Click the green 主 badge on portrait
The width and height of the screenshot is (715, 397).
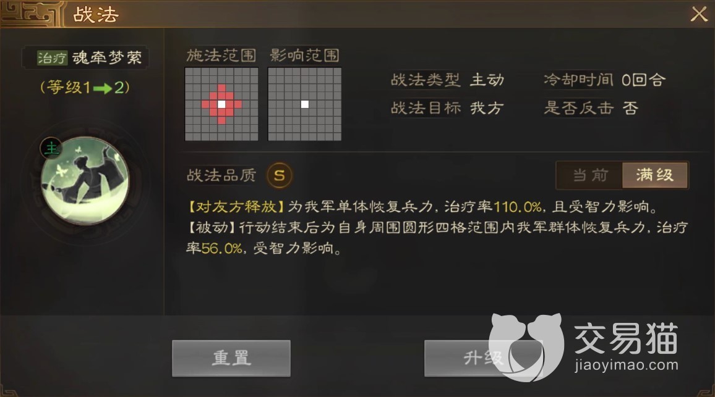click(x=51, y=148)
